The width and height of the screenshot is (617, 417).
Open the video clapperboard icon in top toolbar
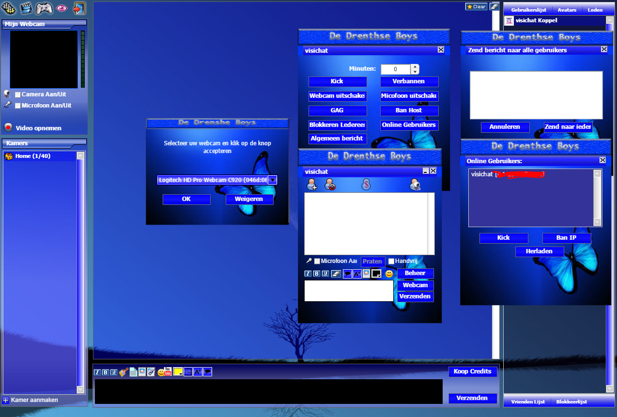(x=26, y=8)
